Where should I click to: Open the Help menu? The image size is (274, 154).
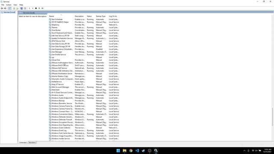(21, 5)
